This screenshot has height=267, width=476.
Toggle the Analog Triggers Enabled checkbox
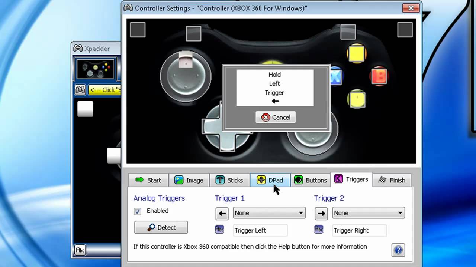click(x=138, y=211)
